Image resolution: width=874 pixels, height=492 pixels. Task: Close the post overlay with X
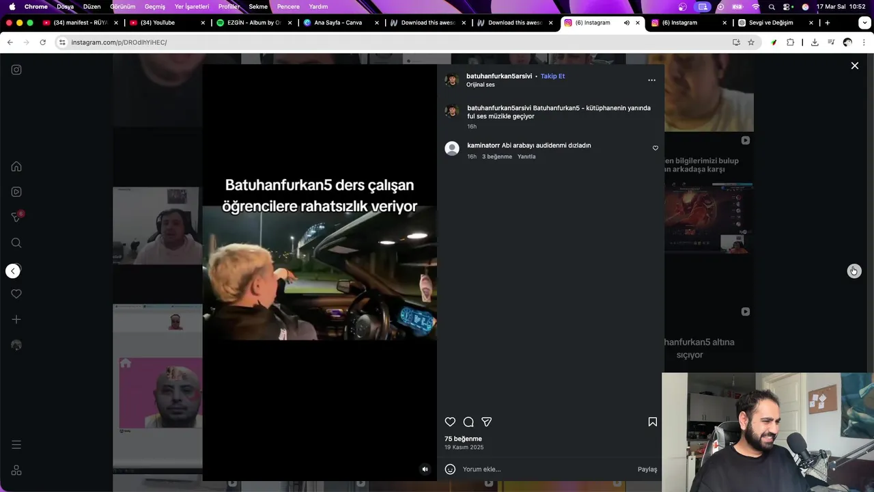tap(854, 66)
